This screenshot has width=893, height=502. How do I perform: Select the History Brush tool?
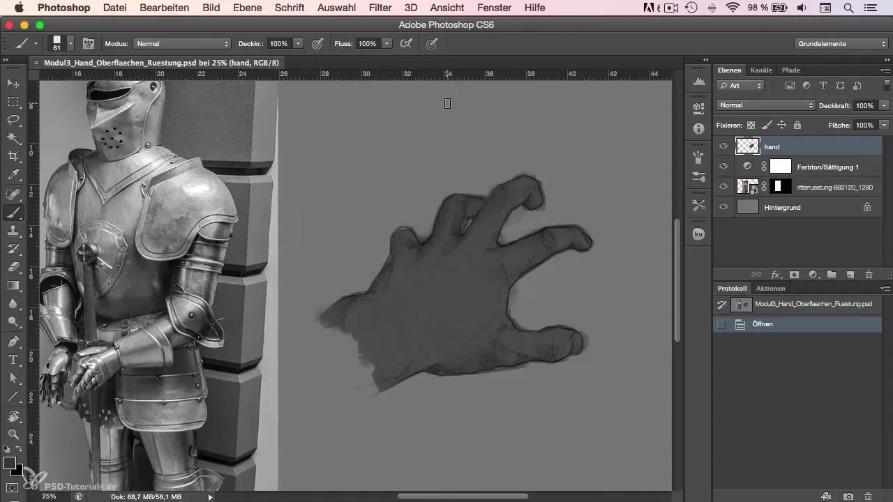coord(13,248)
